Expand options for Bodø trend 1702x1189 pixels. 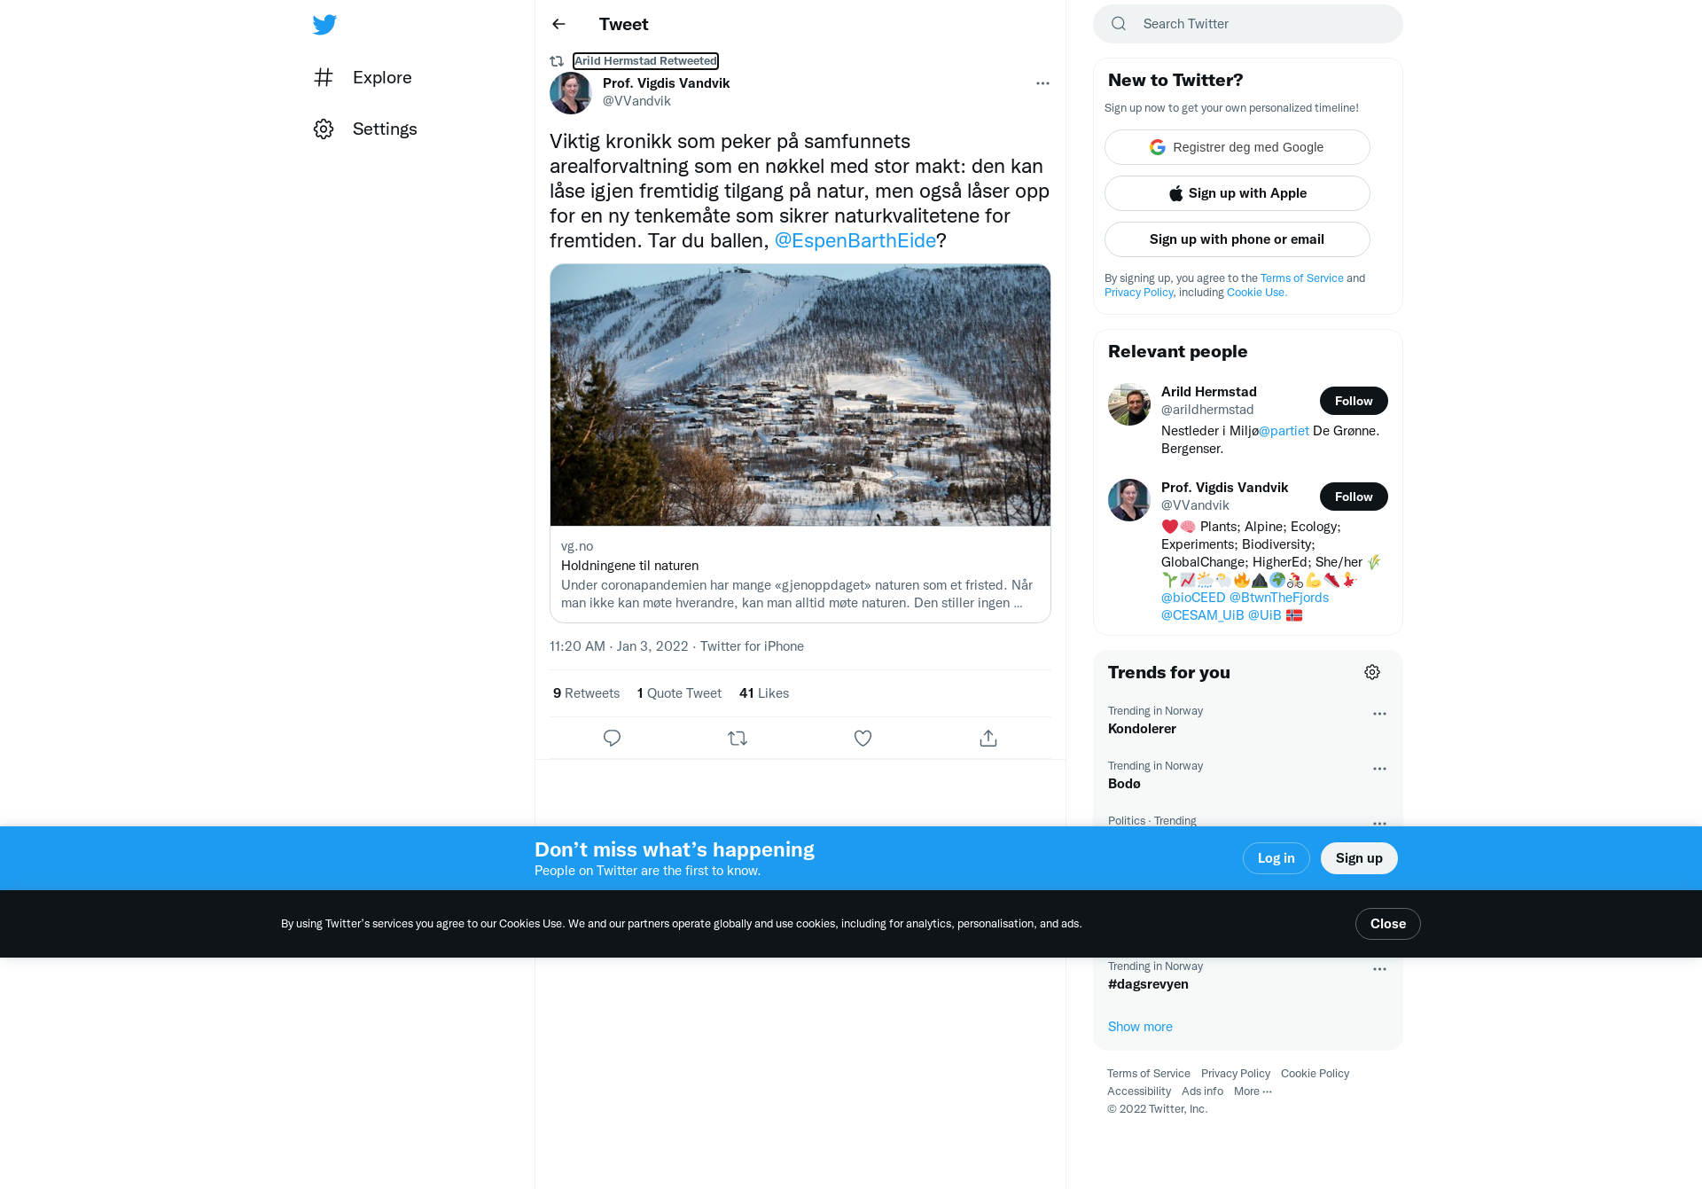click(1379, 769)
